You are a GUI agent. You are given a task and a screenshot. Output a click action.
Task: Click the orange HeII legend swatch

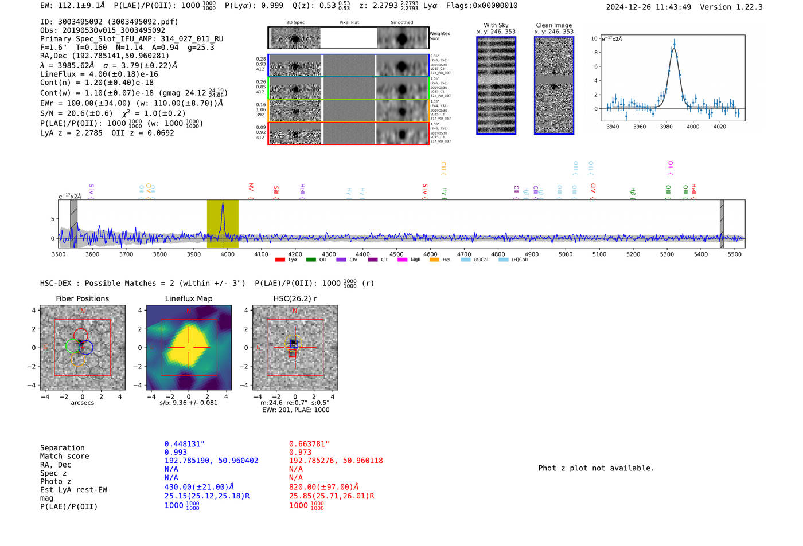click(x=434, y=260)
